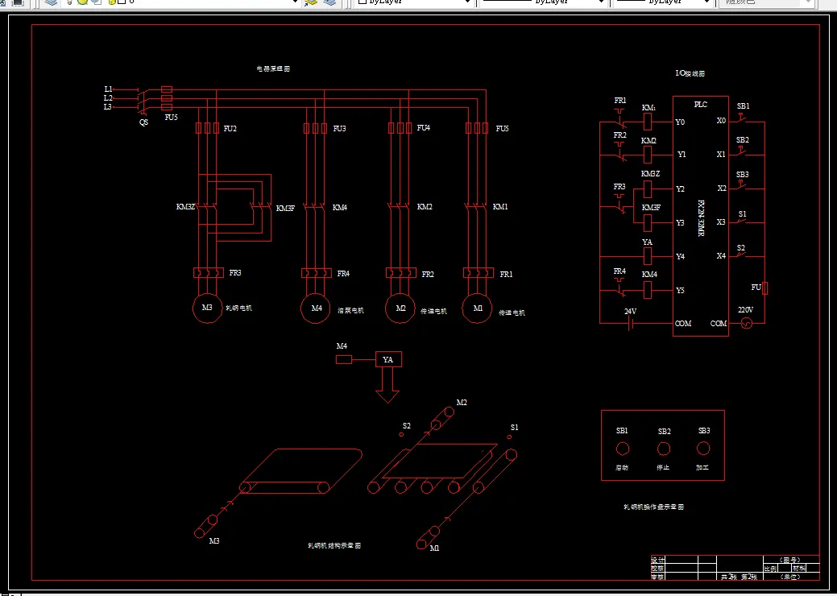Screen dimensions: 837x596
Task: Click the SB3 circle on operation panel
Action: pos(703,449)
